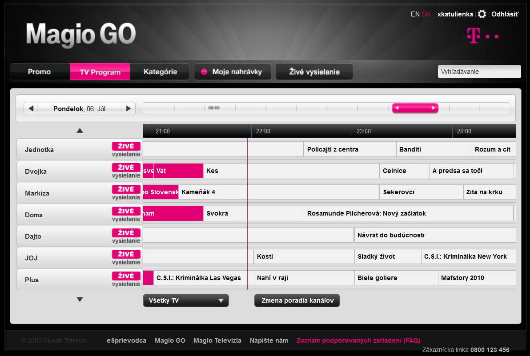Open Magio GO footer link

170,340
